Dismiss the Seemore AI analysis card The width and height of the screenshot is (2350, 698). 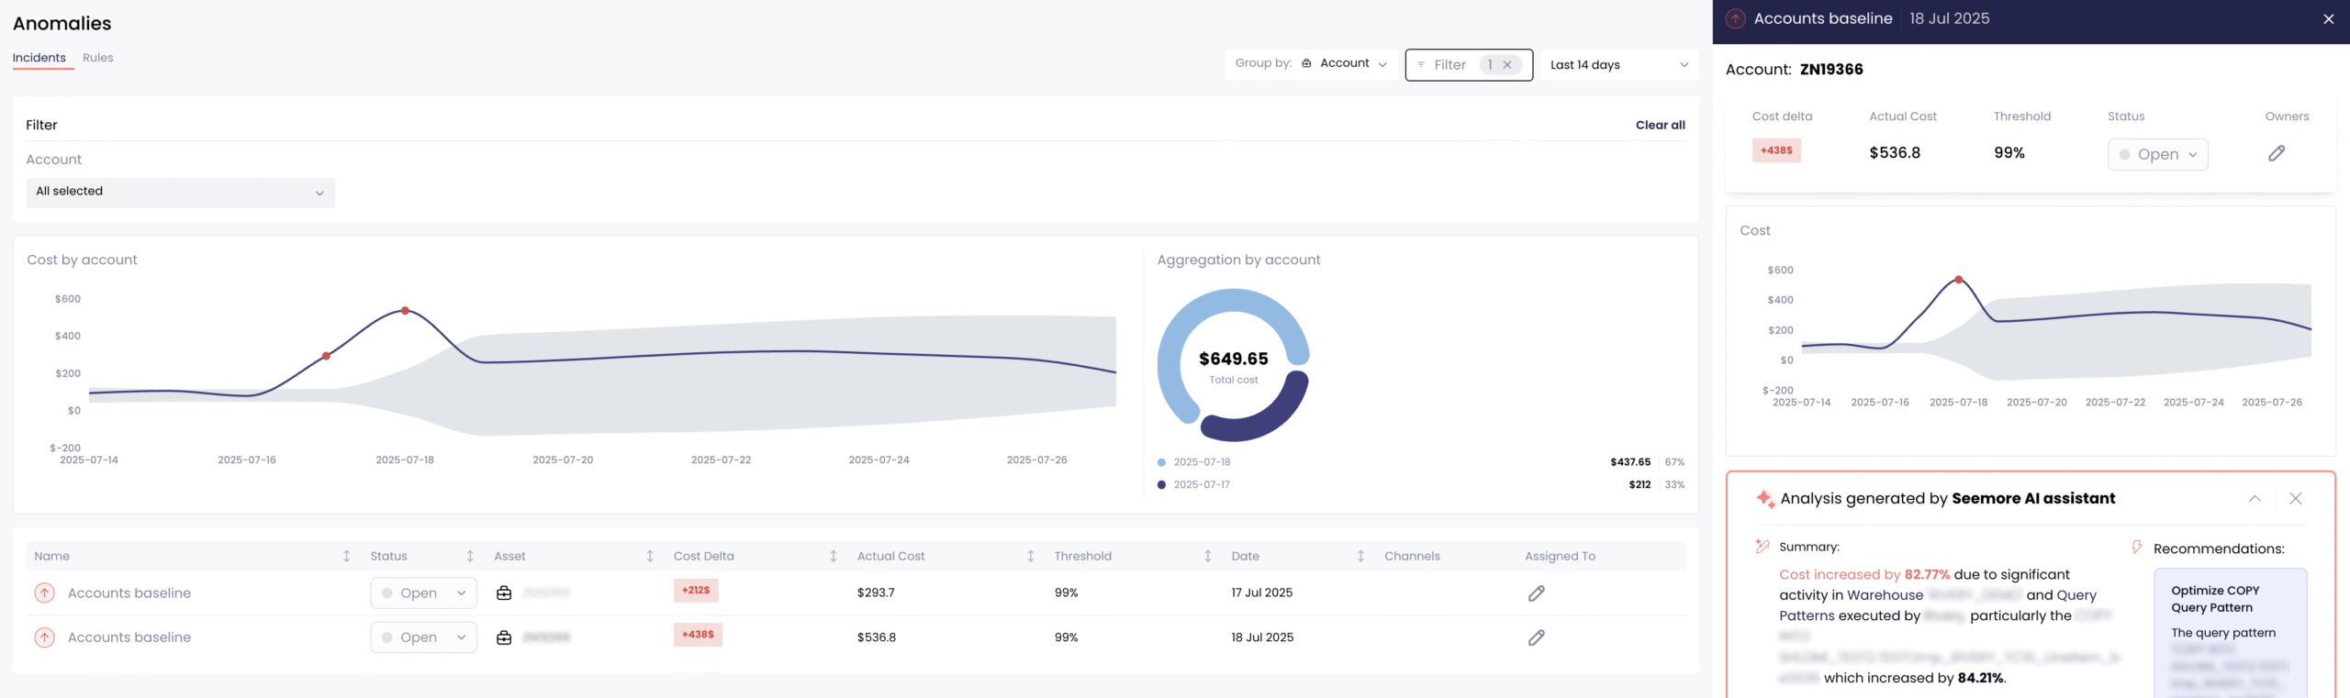coord(2295,498)
